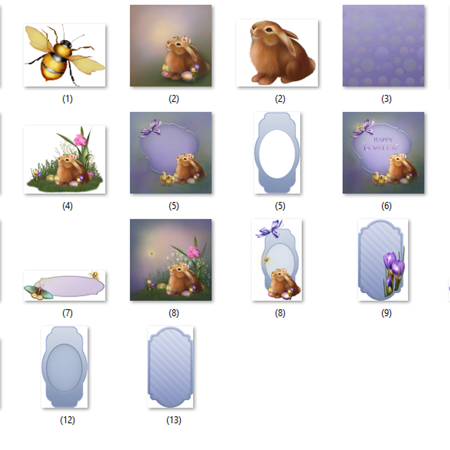
Task: Click the file name label (1) under bee
Action: pos(68,99)
